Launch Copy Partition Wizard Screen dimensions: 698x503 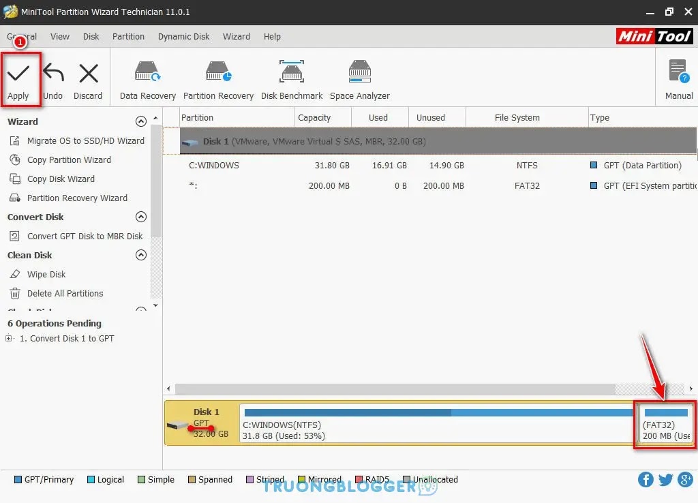click(x=69, y=159)
